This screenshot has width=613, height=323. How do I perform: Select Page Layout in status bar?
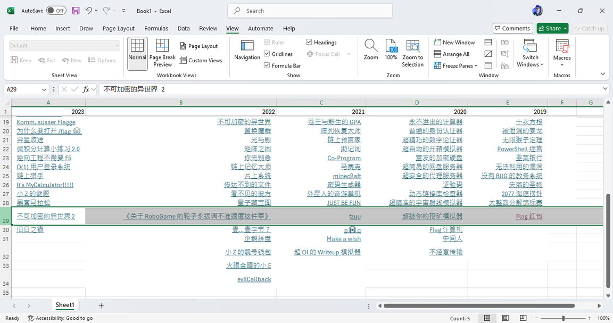click(505, 318)
